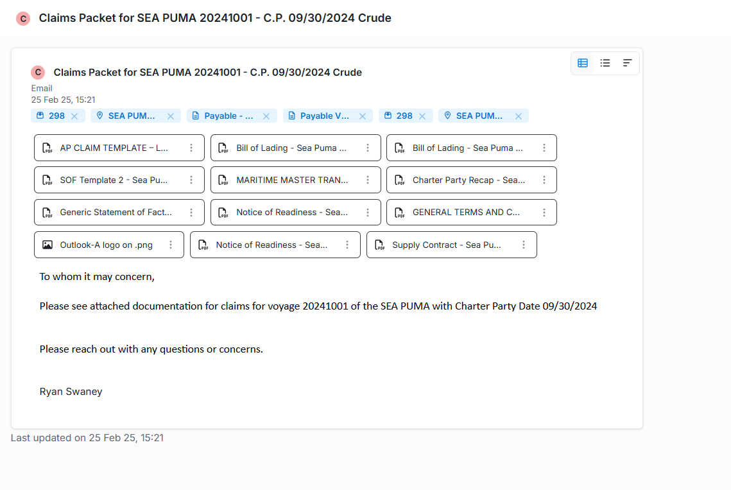This screenshot has height=490, width=731.
Task: Open the options menu for Bill of Lading
Action: 367,148
